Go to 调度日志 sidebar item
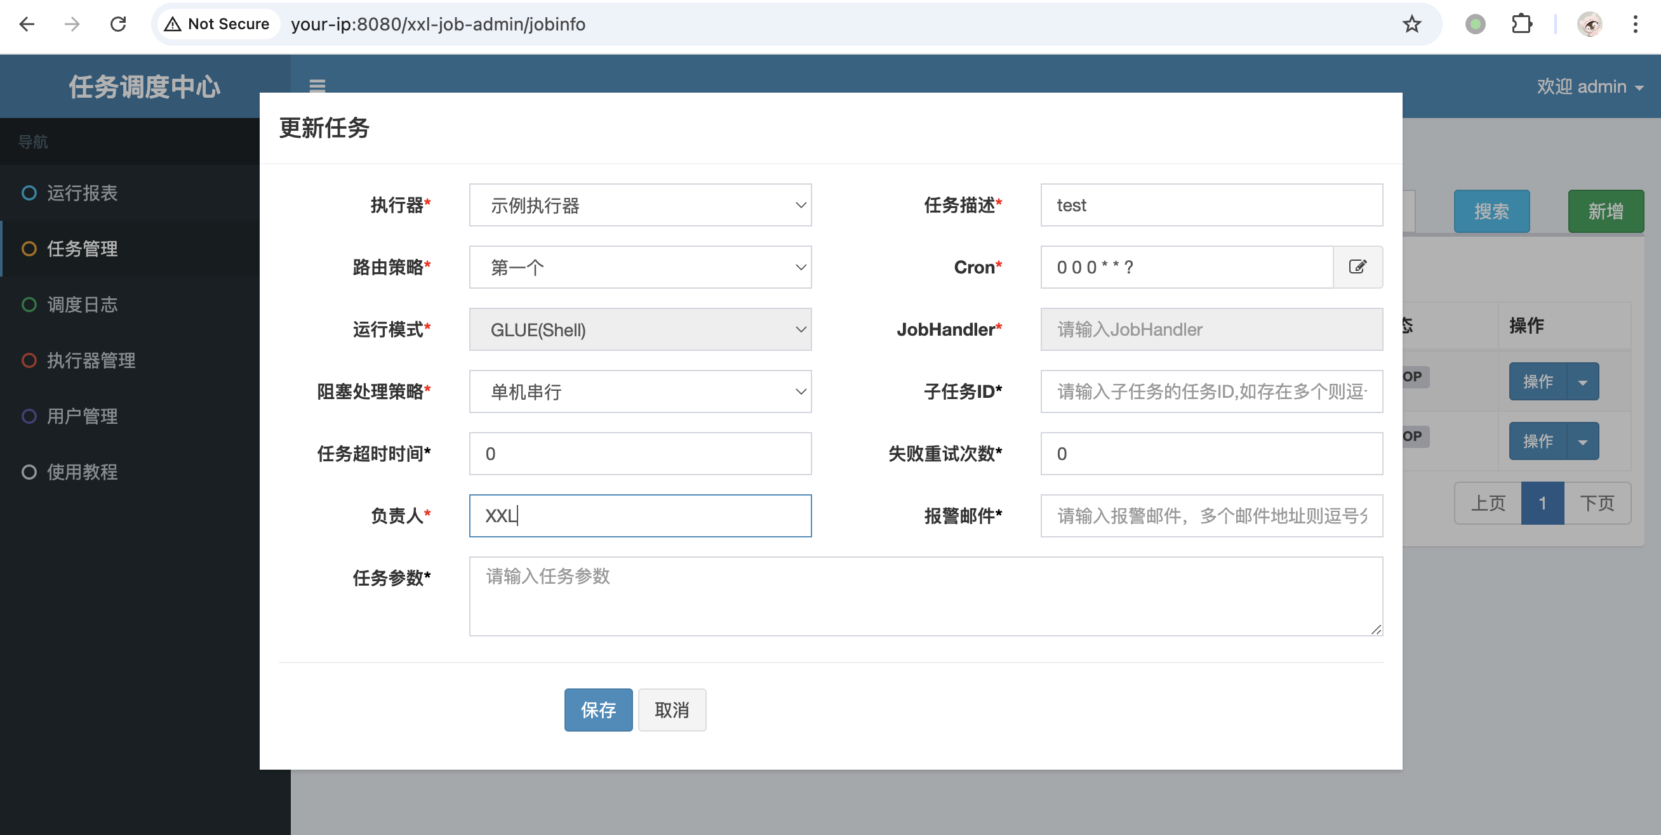The width and height of the screenshot is (1661, 835). [82, 305]
